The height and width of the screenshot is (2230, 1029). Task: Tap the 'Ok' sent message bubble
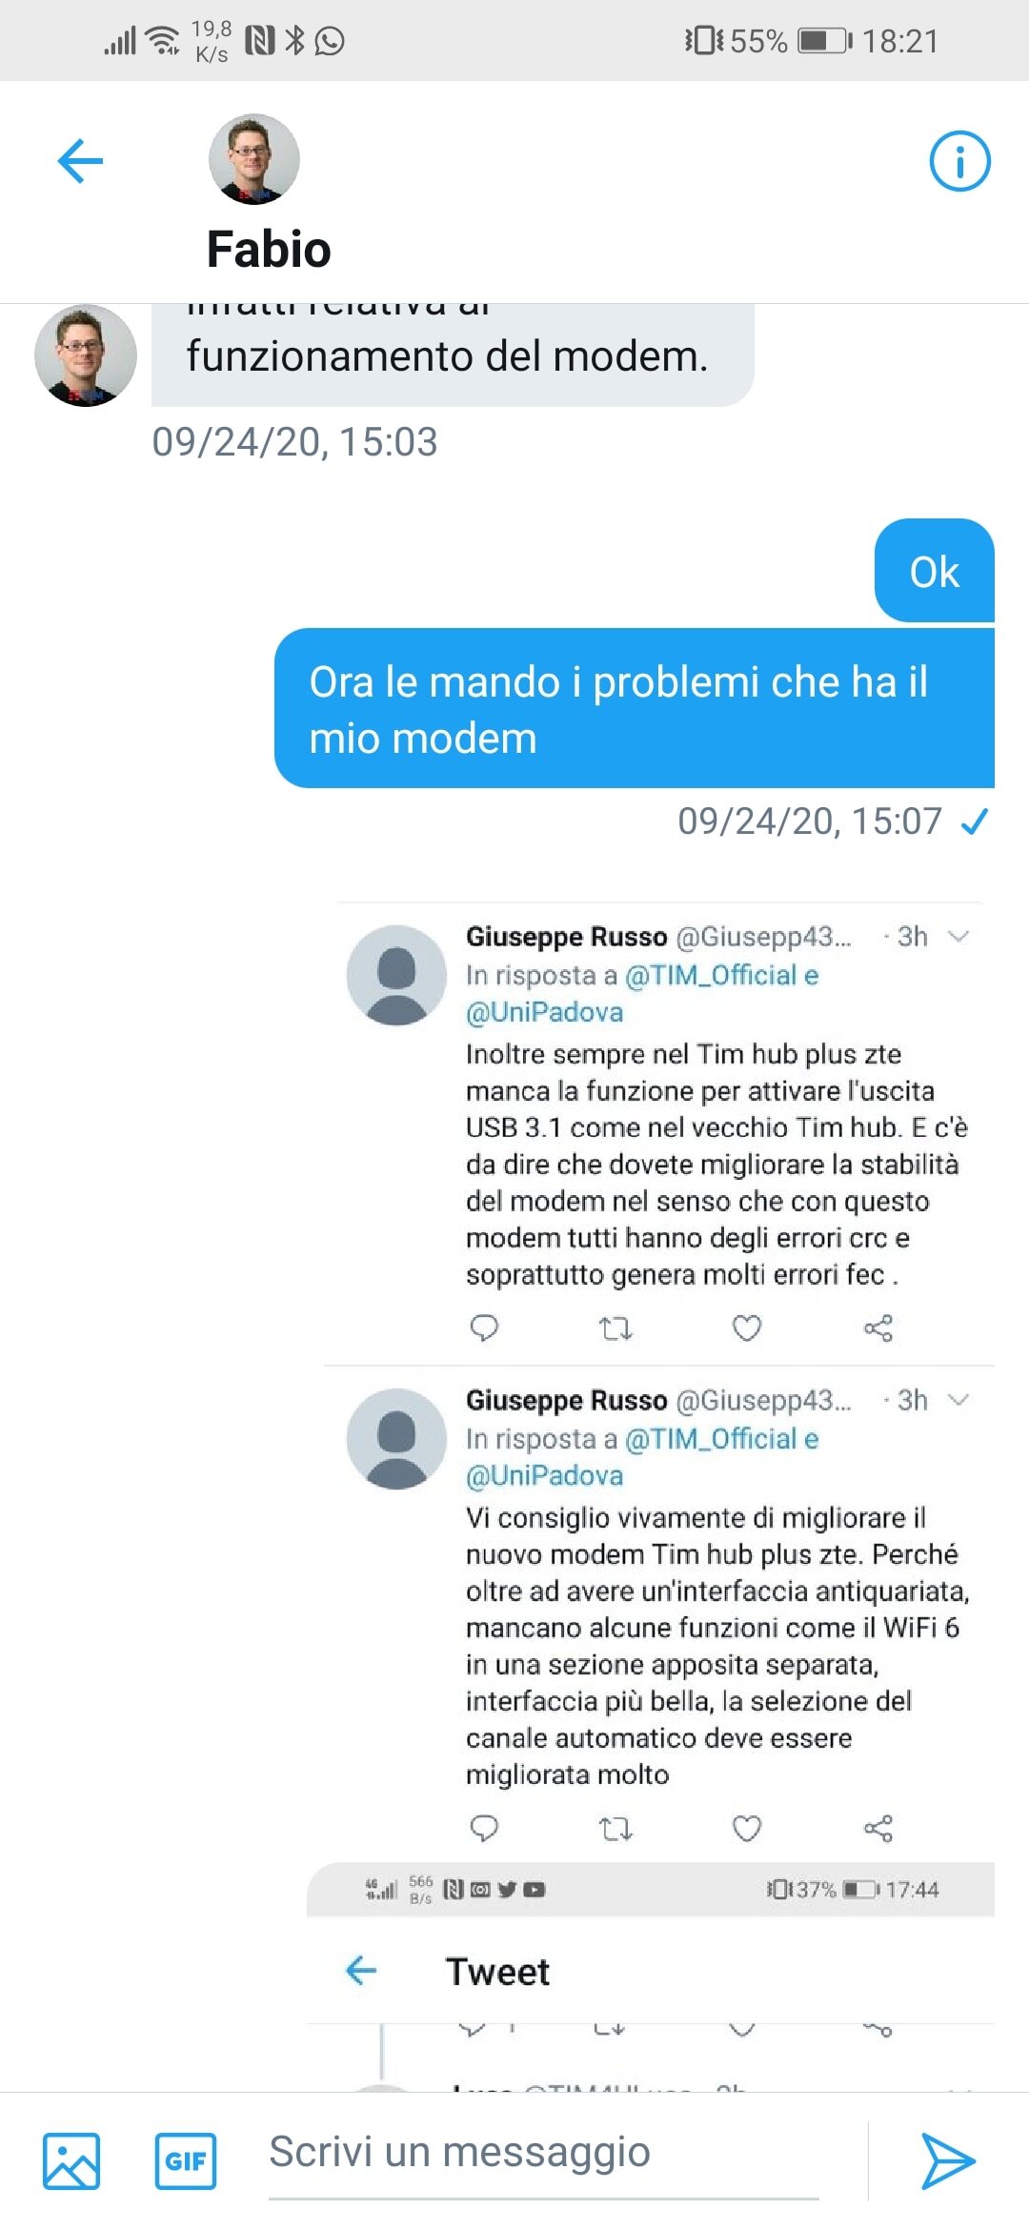935,571
